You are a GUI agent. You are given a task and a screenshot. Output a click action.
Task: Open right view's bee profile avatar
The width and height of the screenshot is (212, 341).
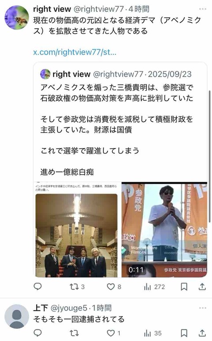pos(17,18)
